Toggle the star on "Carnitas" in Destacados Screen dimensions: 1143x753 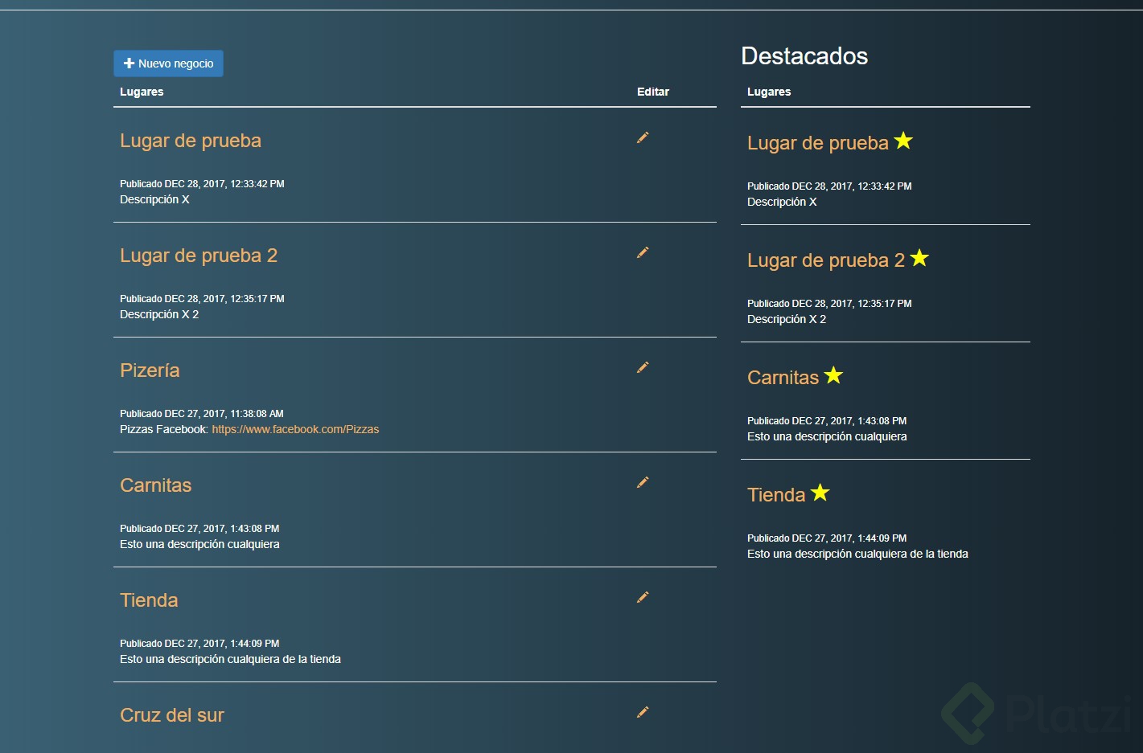833,374
